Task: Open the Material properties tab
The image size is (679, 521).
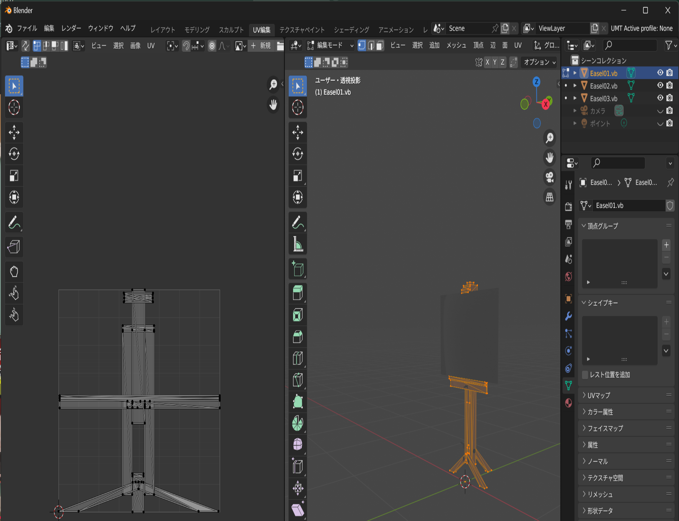Action: coord(569,403)
